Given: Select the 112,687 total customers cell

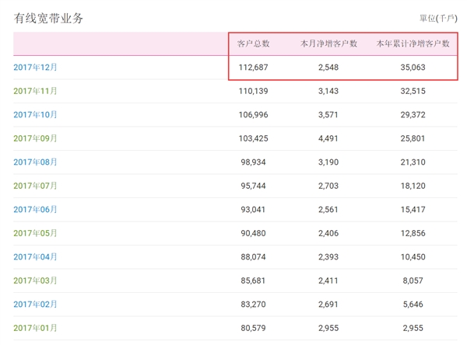Looking at the screenshot, I should 254,68.
